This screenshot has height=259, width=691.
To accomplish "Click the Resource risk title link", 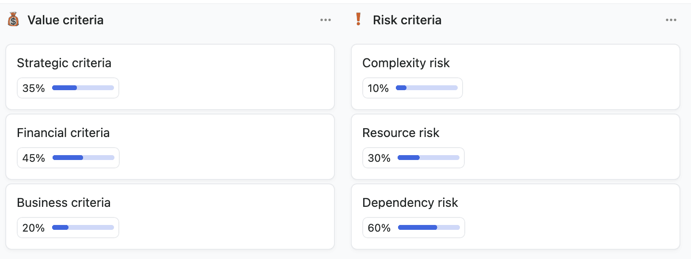I will click(x=400, y=133).
